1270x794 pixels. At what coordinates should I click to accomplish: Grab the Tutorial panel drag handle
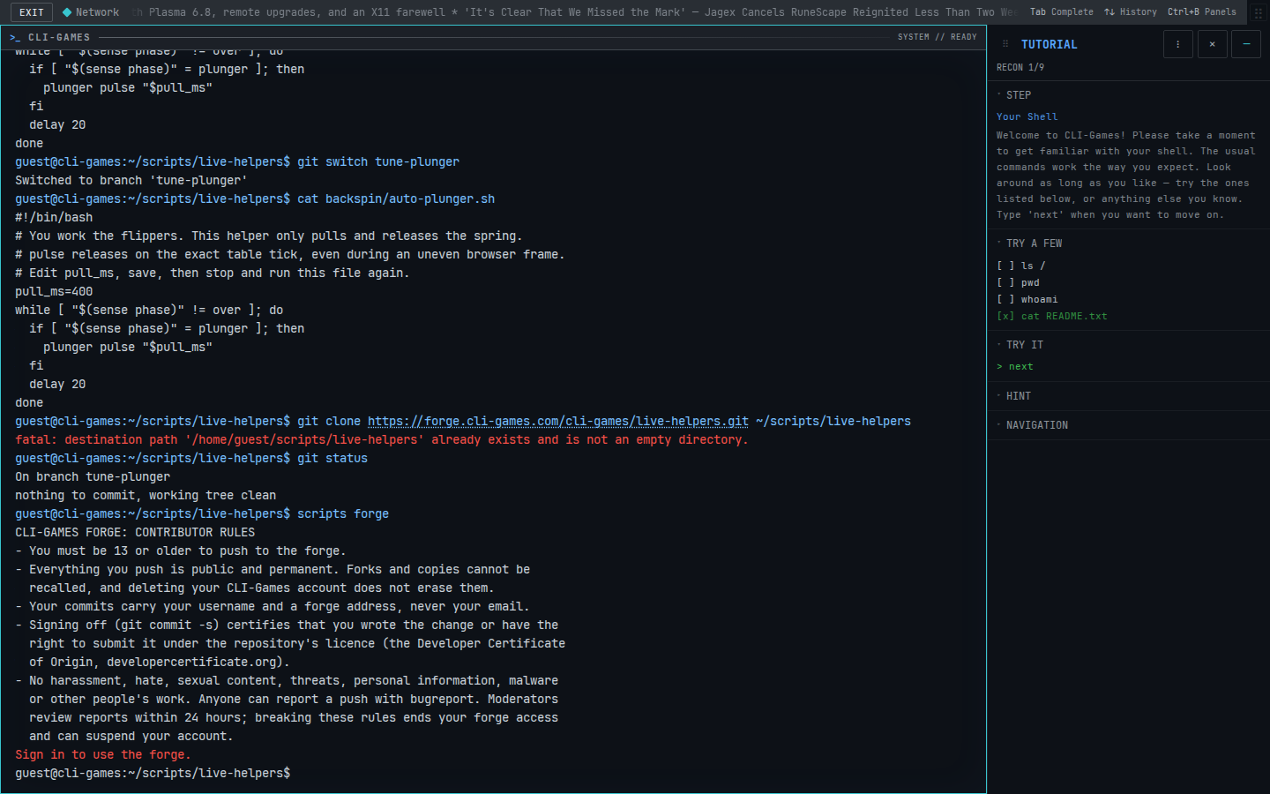tap(1005, 44)
